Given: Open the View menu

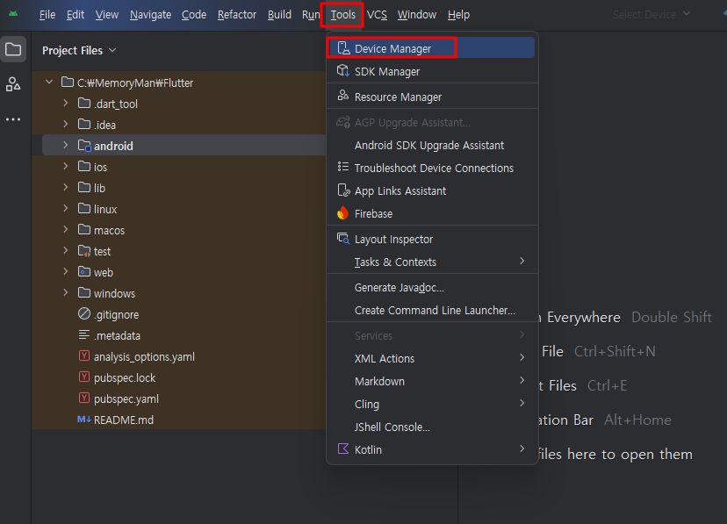Looking at the screenshot, I should pyautogui.click(x=106, y=15).
